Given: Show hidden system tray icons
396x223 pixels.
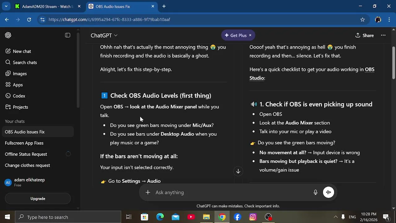Looking at the screenshot, I should point(336,217).
